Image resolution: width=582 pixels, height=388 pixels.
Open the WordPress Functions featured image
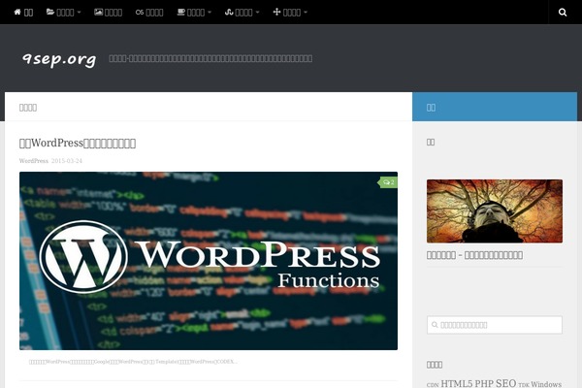point(209,261)
